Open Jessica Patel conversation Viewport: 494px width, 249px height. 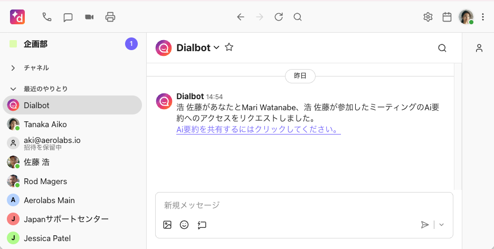pos(72,238)
